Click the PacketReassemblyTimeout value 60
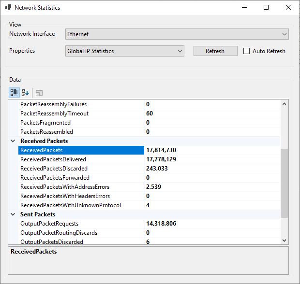 tap(150, 114)
